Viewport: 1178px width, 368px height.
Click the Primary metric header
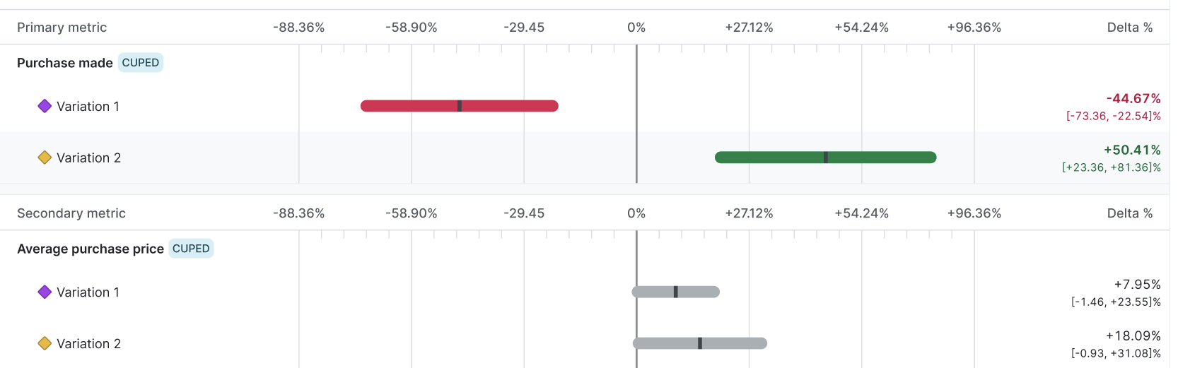point(62,28)
